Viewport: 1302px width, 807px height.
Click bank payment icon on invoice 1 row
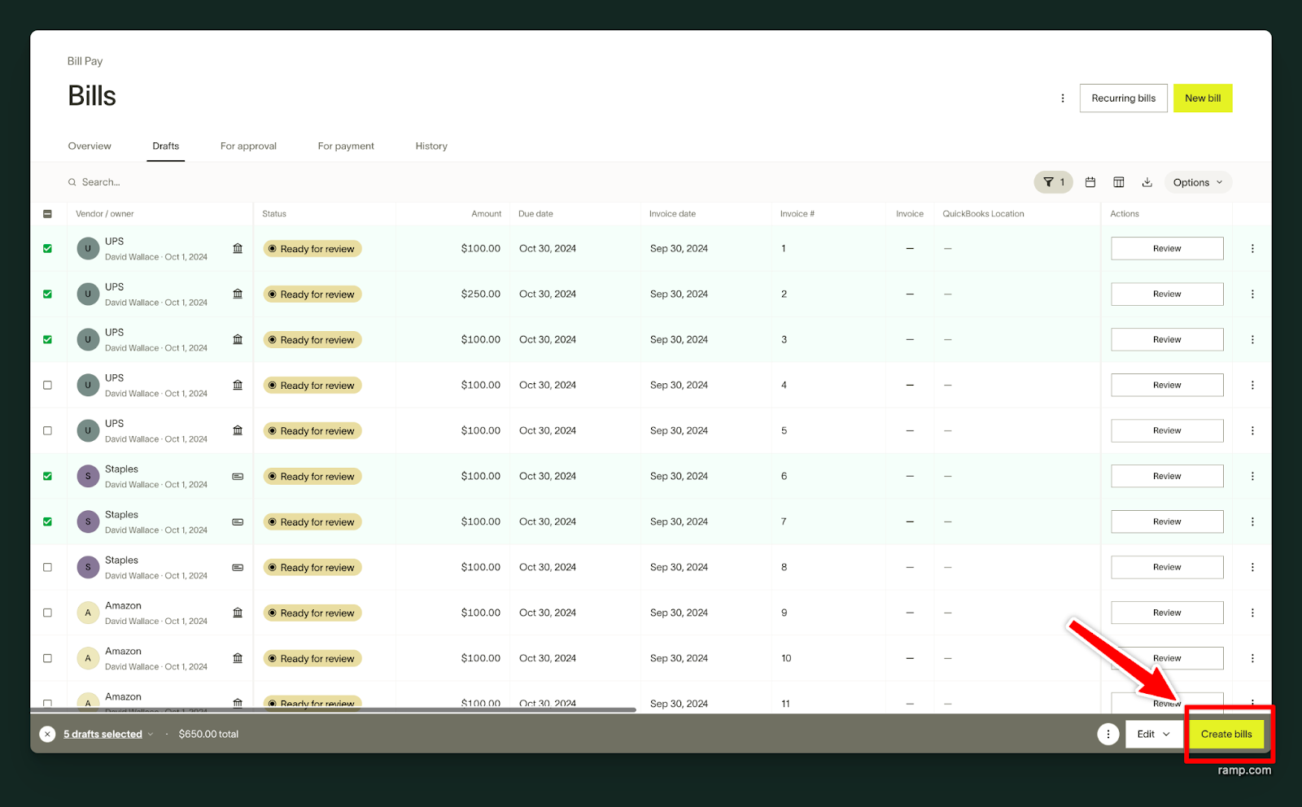click(x=238, y=249)
